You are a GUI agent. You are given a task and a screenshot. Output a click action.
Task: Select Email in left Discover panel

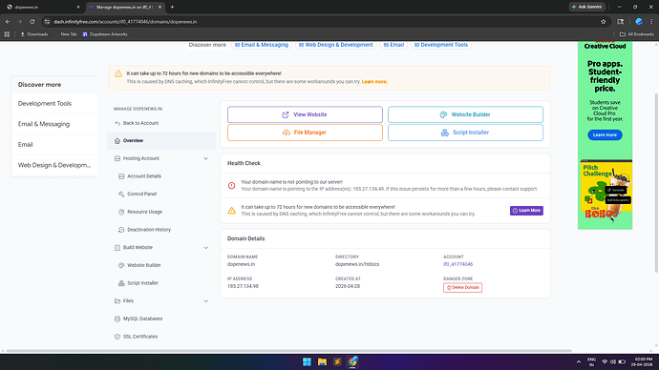[54, 145]
